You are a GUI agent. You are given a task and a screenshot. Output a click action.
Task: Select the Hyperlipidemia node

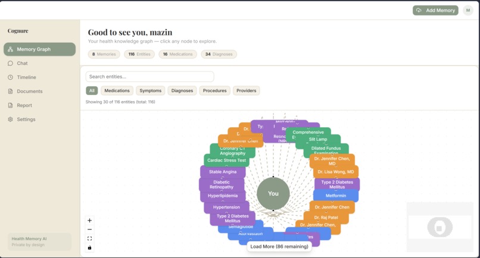point(223,196)
